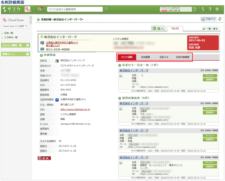Open company link of 営業部 candidate
The image size is (225, 181).
pos(134,158)
